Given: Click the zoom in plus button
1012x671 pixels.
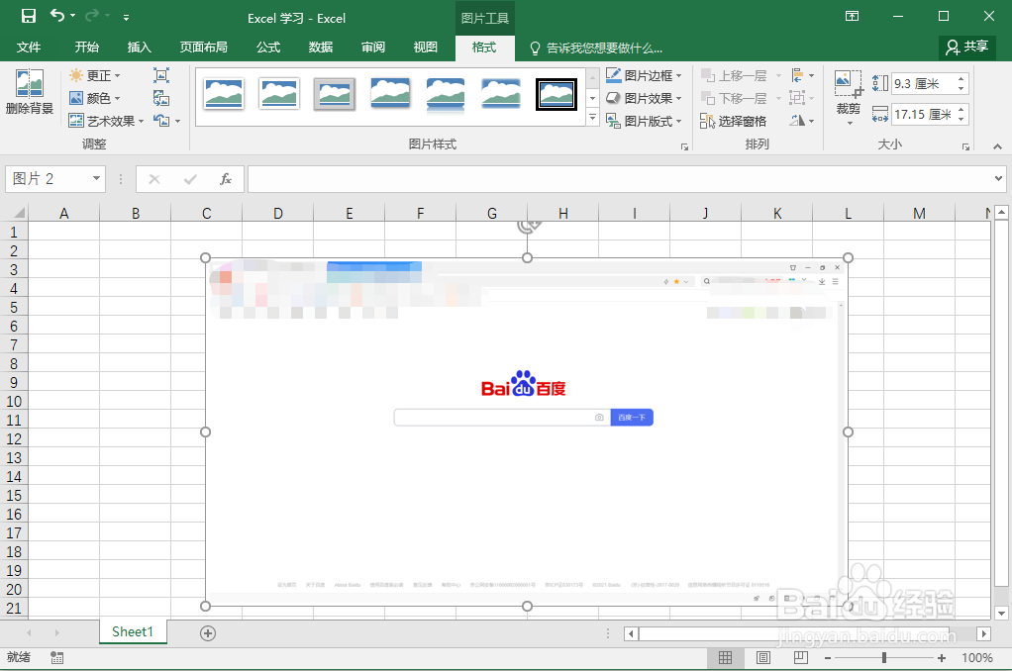Looking at the screenshot, I should (942, 658).
